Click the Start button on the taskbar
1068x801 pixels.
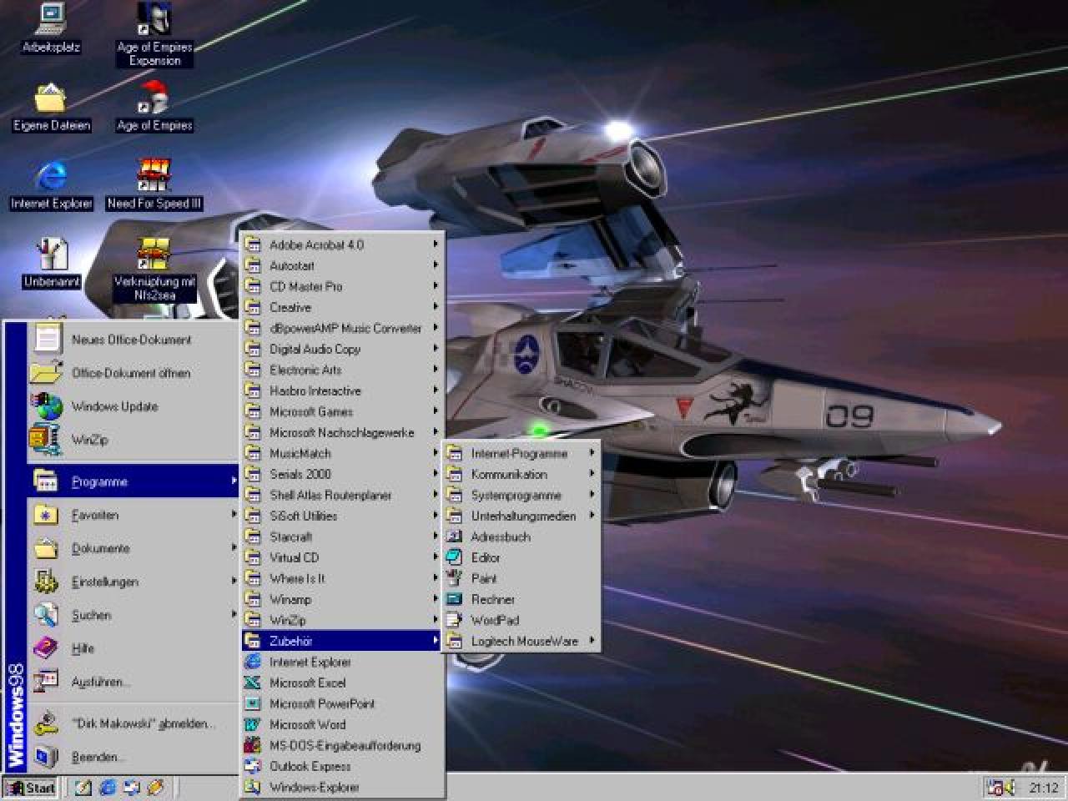point(30,787)
